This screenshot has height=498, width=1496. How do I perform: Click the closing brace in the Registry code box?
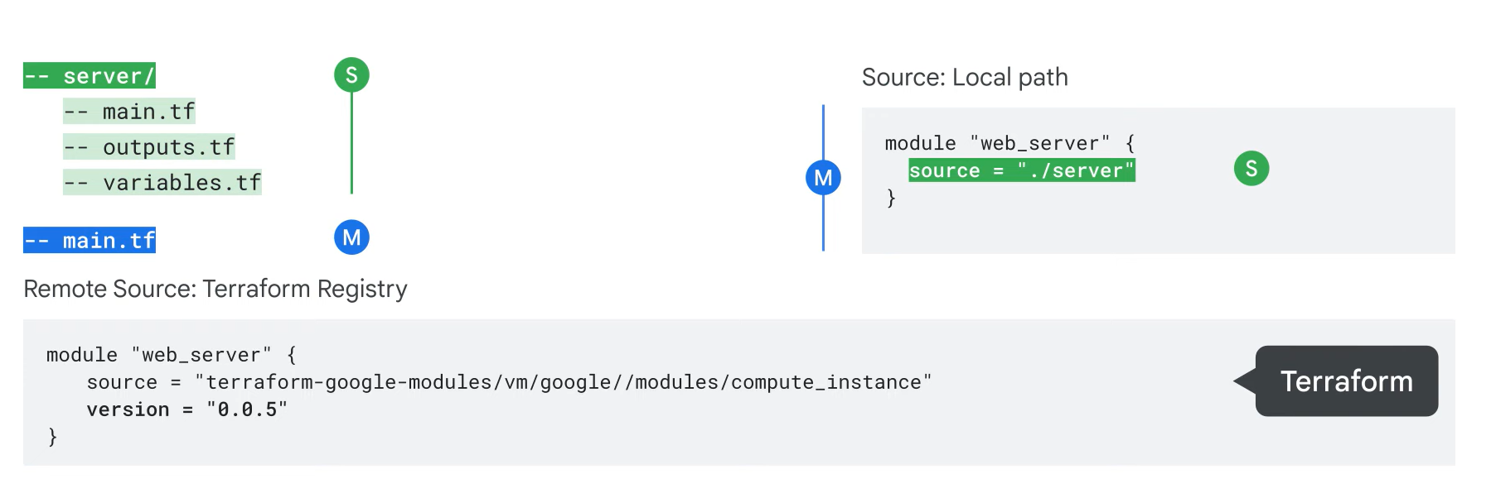tap(52, 437)
